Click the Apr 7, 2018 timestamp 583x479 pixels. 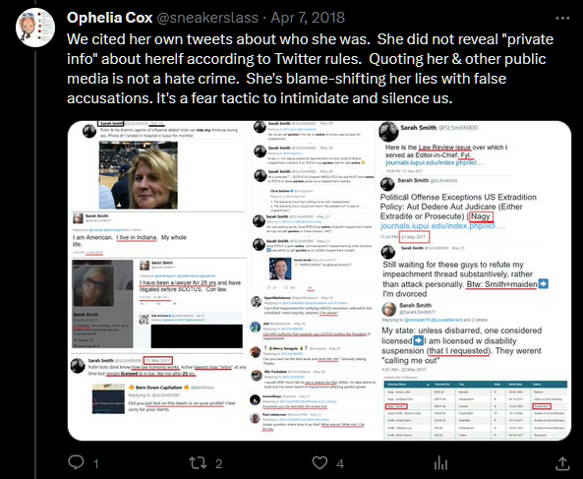click(x=308, y=18)
